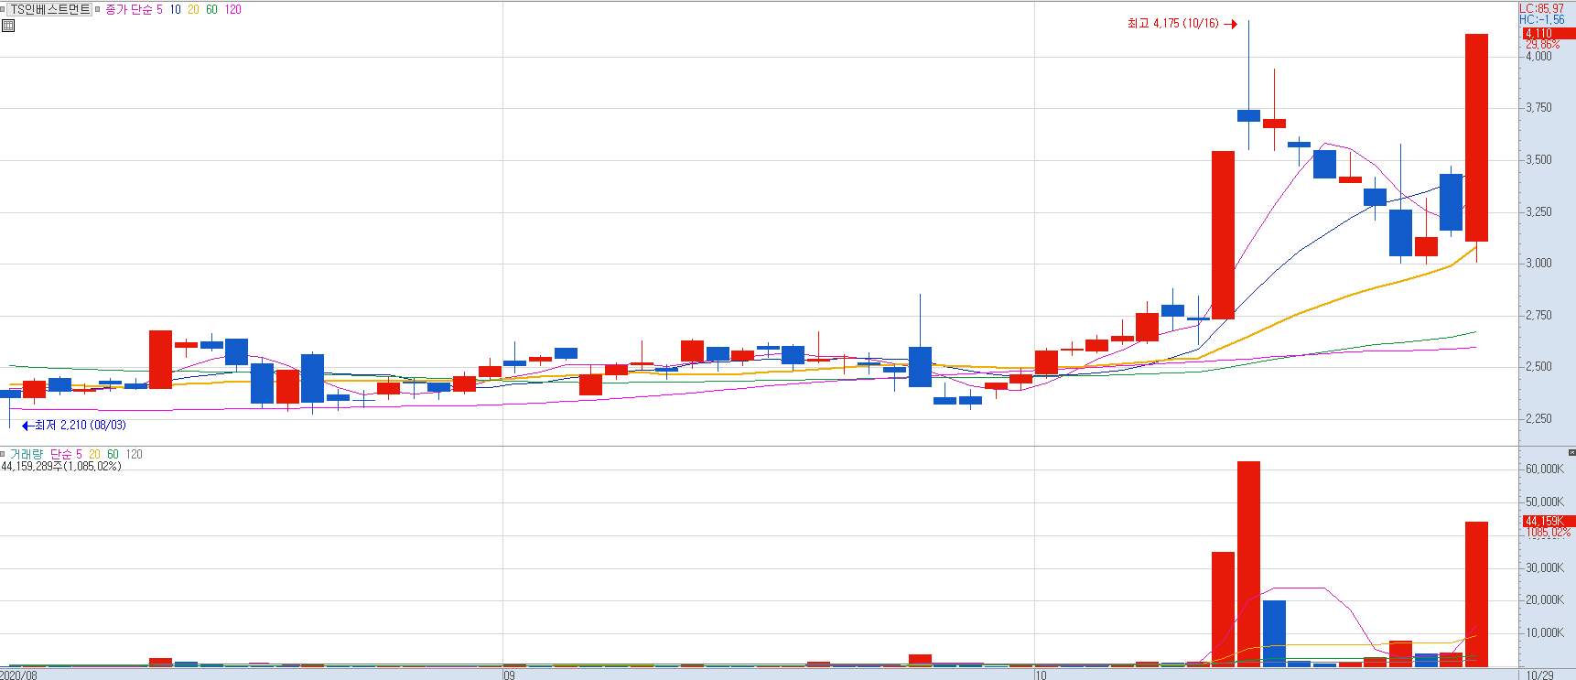Click the 09 month axis label

[x=509, y=675]
